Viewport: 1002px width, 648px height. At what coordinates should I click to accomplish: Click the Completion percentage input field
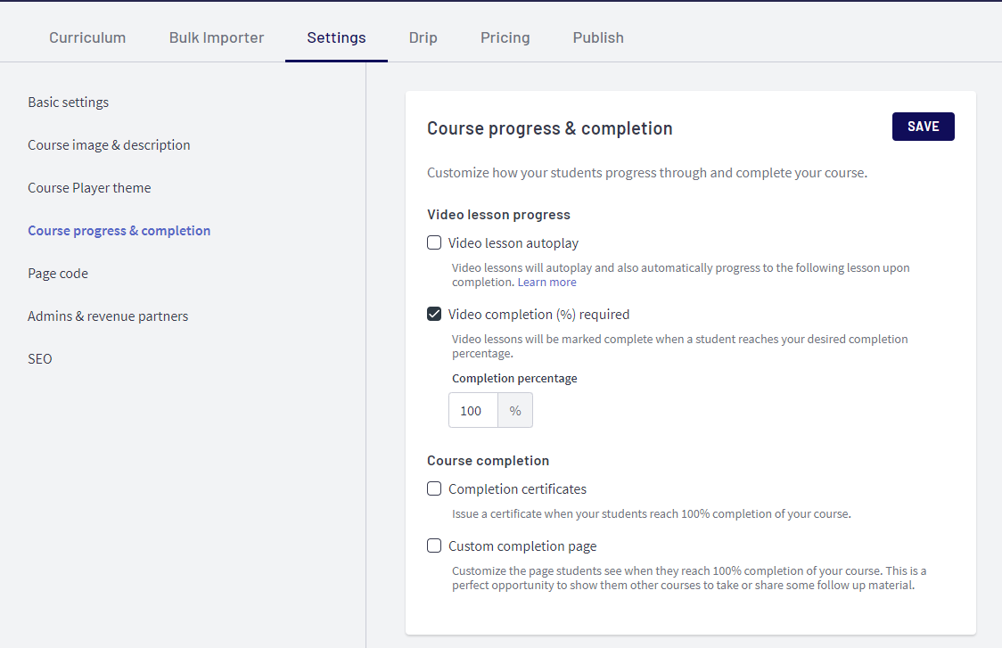pos(473,410)
